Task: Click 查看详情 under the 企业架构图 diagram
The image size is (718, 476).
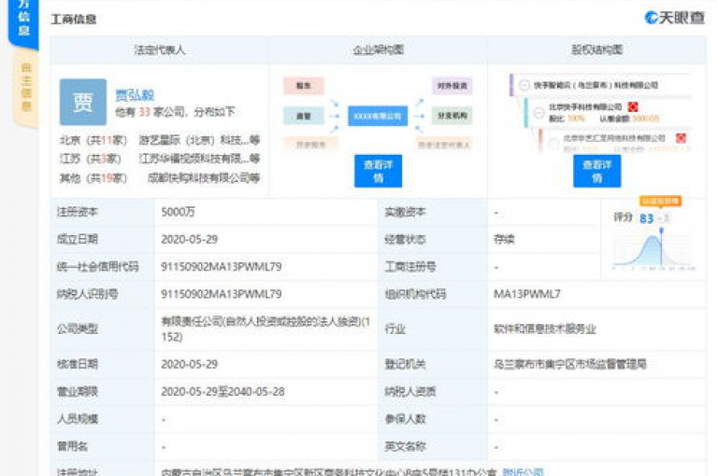Action: pyautogui.click(x=379, y=171)
